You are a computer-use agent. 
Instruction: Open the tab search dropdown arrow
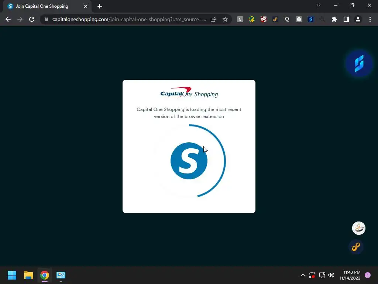coord(319,5)
